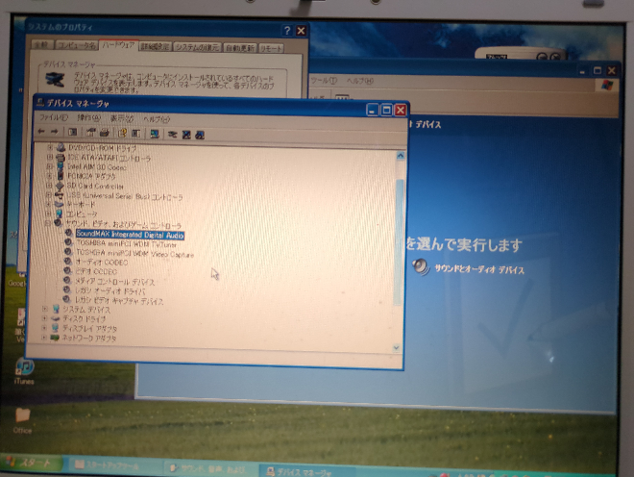The height and width of the screenshot is (477, 634).
Task: Switch to the システムの復元 tab in System Properties
Action: pyautogui.click(x=197, y=47)
